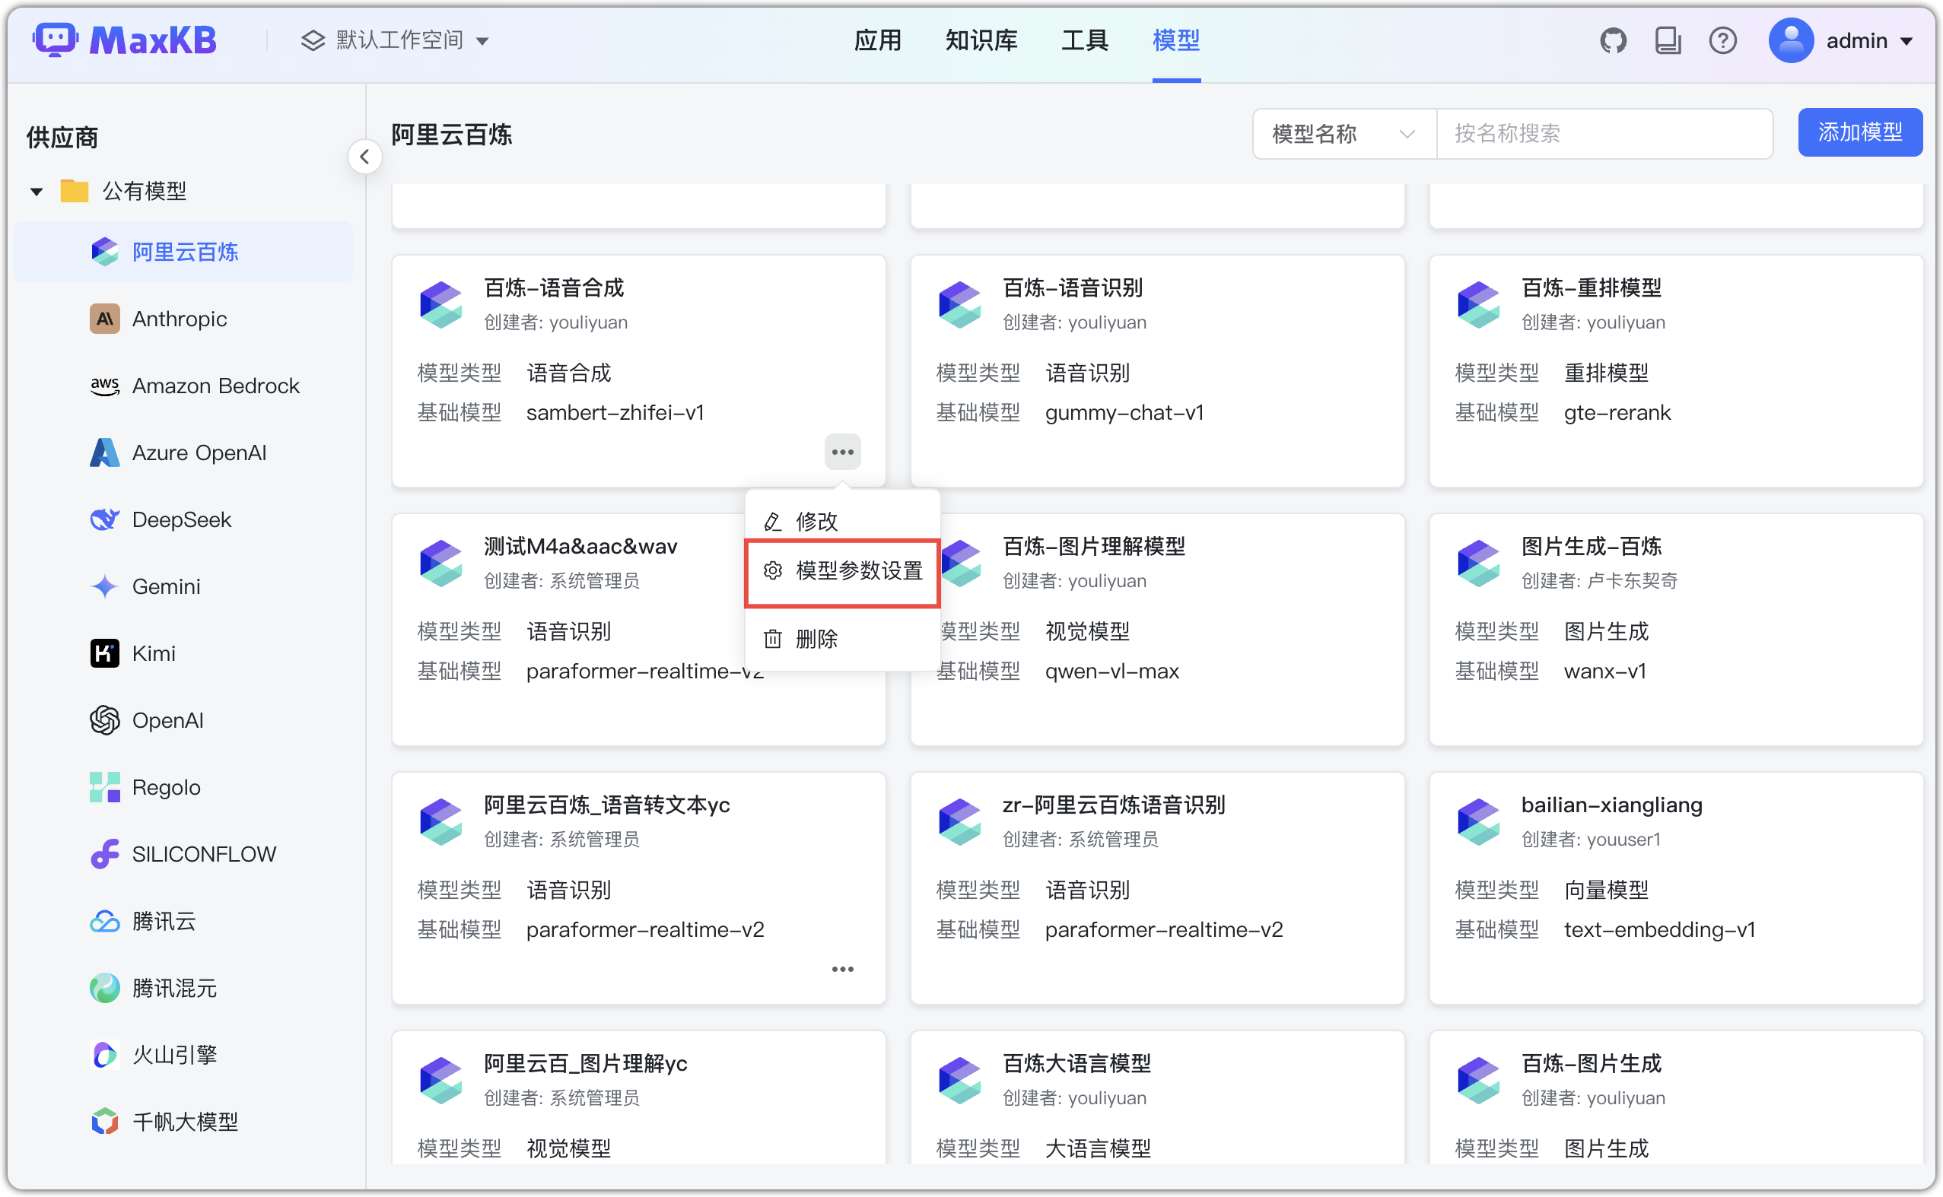Click the more options button on 百炼-语音合成 card
Viewport: 1943px width, 1197px height.
(x=842, y=452)
